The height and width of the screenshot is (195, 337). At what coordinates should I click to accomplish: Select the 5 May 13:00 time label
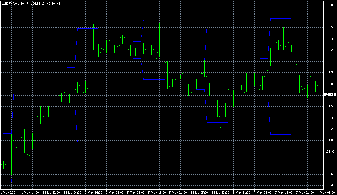pyautogui.click(x=157, y=192)
